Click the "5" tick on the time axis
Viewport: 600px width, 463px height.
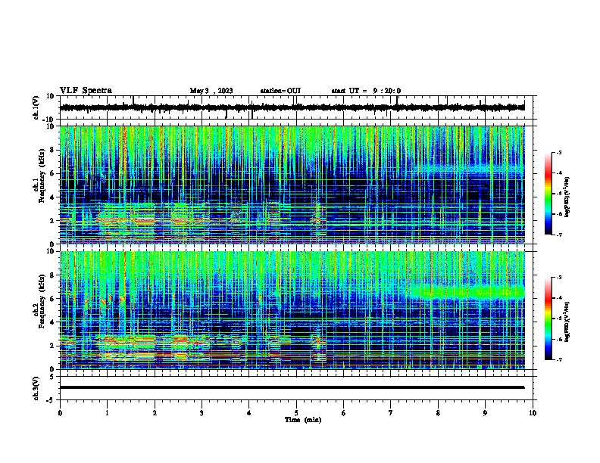coord(296,413)
